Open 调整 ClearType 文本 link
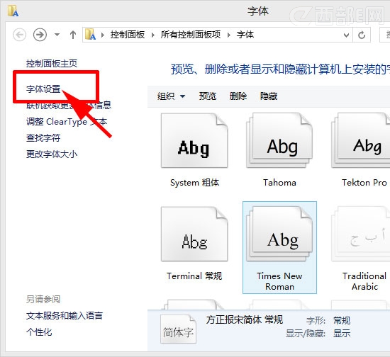390x357 pixels. tap(67, 122)
